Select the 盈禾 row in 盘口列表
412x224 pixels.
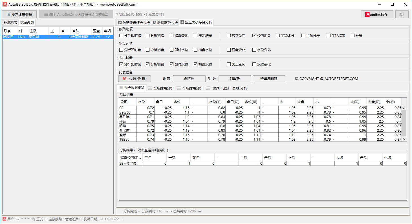tap(261, 135)
